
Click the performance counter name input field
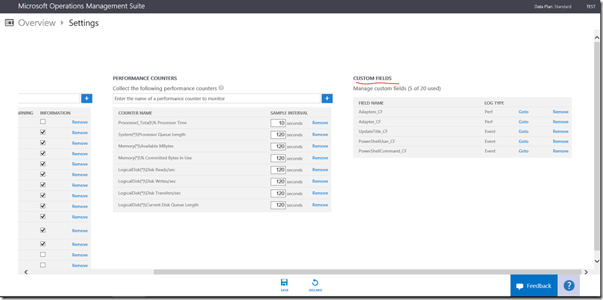click(217, 98)
